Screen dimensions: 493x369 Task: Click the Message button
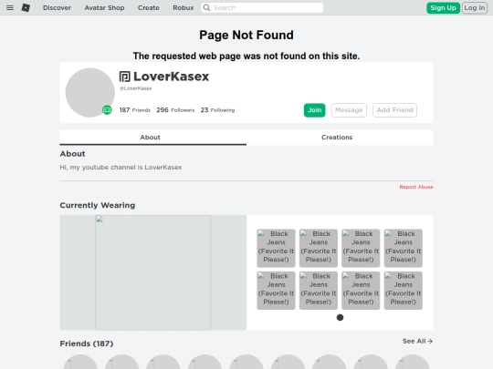(x=349, y=110)
